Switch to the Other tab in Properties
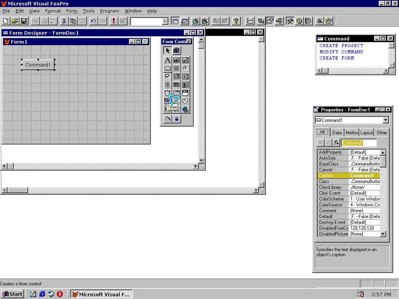Image resolution: width=399 pixels, height=299 pixels. pos(382,132)
